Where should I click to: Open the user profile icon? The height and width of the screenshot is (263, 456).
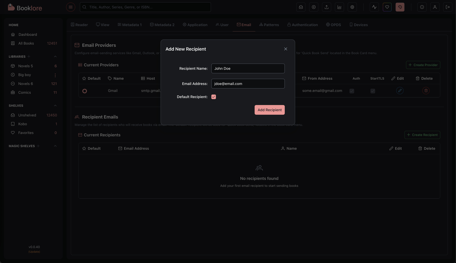(435, 7)
